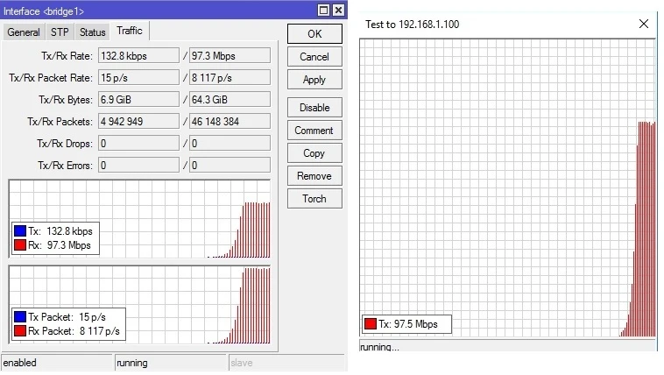Select the Status tab

point(92,32)
